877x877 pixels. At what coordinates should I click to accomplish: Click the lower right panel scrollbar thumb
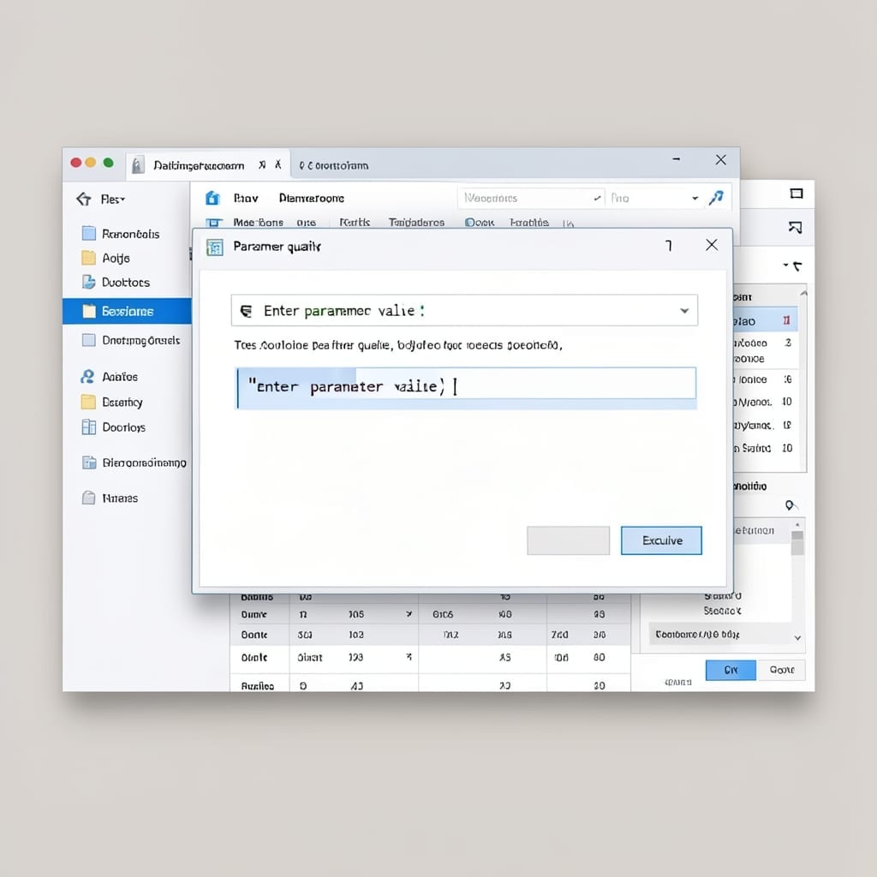(x=797, y=542)
